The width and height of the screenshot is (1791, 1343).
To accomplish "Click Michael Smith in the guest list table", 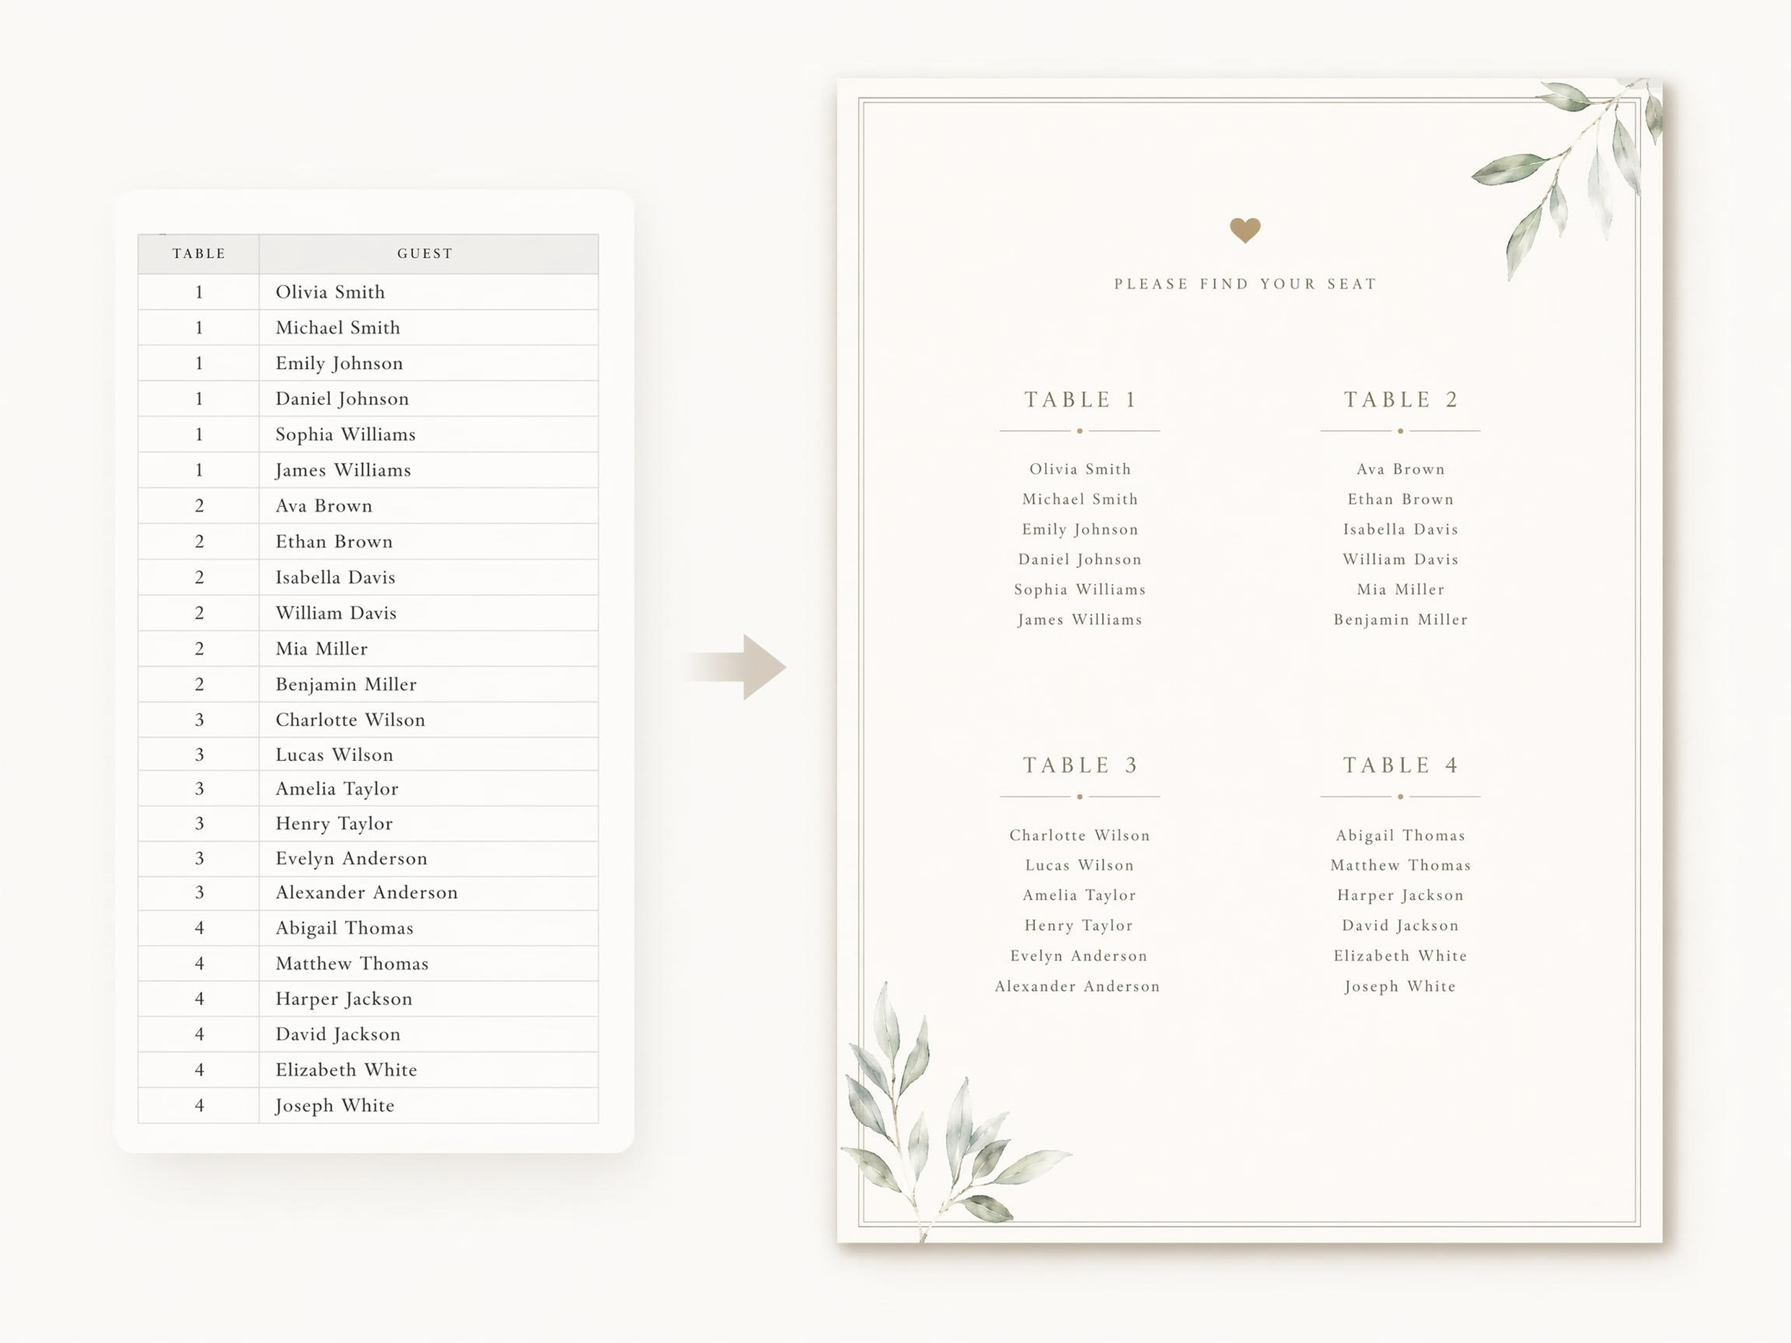I will coord(338,327).
